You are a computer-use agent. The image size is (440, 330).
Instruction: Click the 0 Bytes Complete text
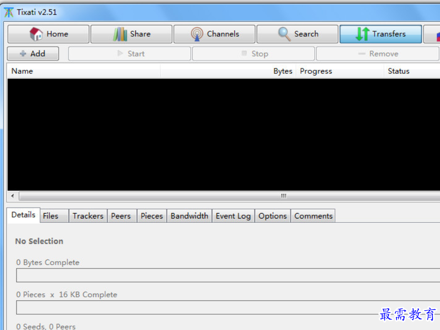(x=48, y=263)
